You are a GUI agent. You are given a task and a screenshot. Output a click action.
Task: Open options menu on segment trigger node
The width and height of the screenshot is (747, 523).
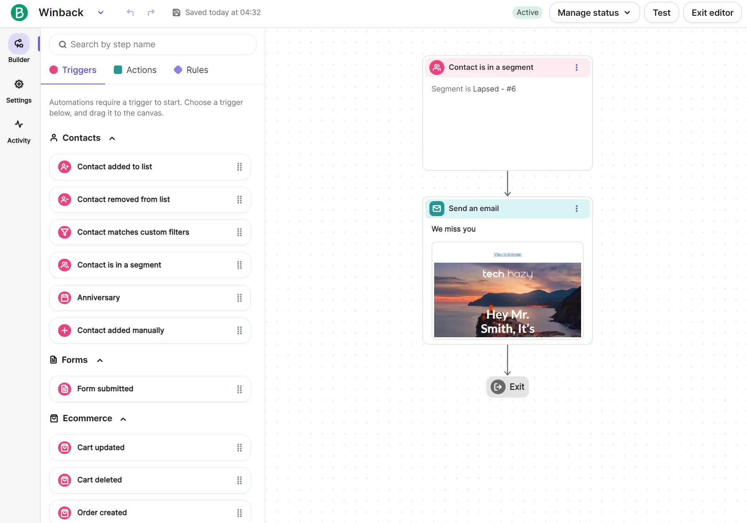coord(576,67)
